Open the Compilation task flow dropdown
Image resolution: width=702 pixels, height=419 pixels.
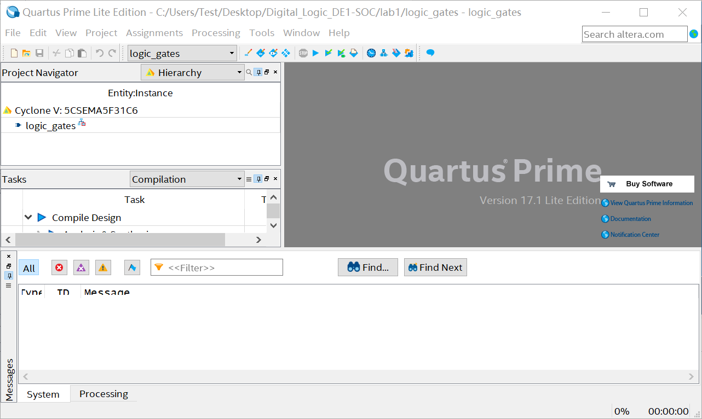tap(187, 179)
